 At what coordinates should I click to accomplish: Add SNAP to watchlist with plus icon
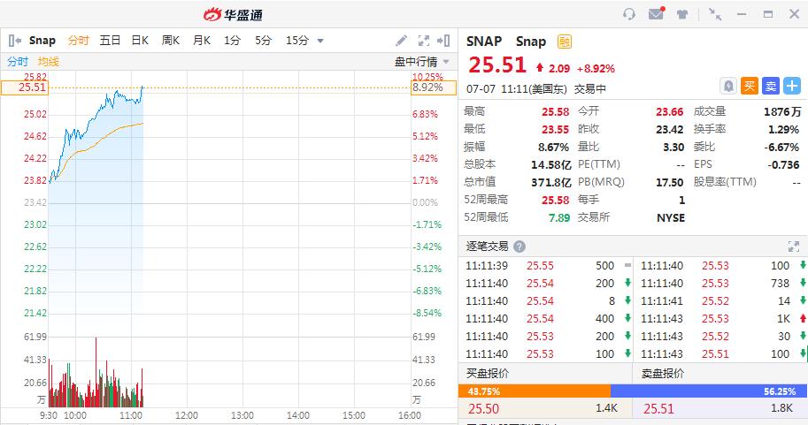[792, 86]
